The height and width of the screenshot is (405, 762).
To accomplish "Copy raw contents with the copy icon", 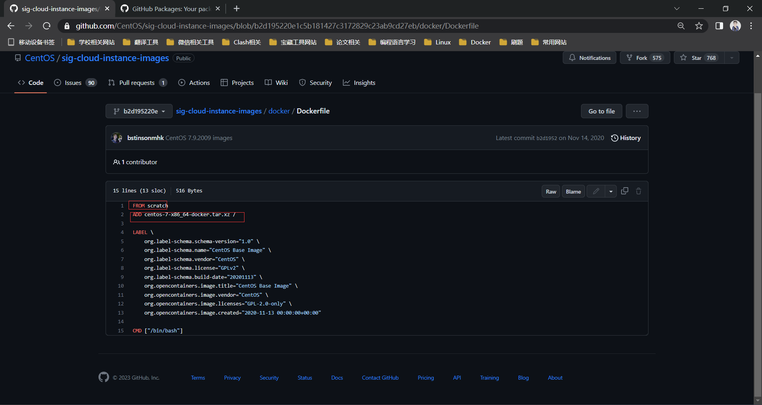I will click(624, 191).
